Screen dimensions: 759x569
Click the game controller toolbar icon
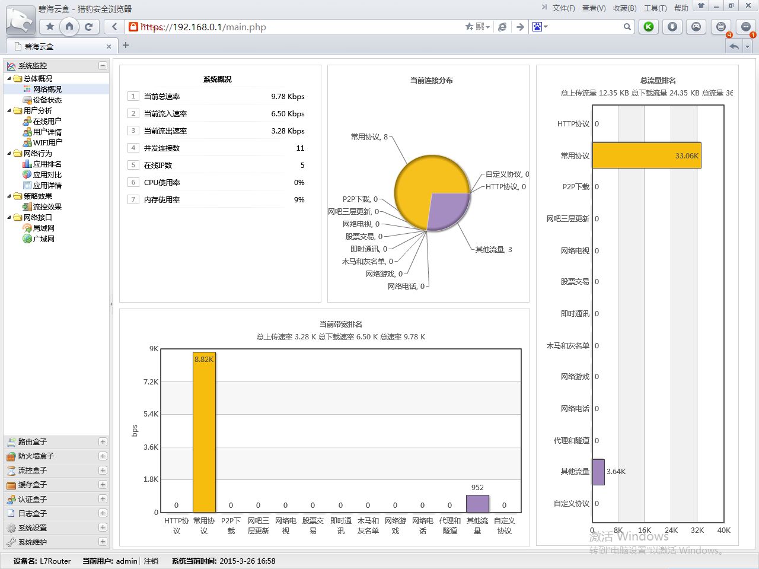click(x=696, y=27)
